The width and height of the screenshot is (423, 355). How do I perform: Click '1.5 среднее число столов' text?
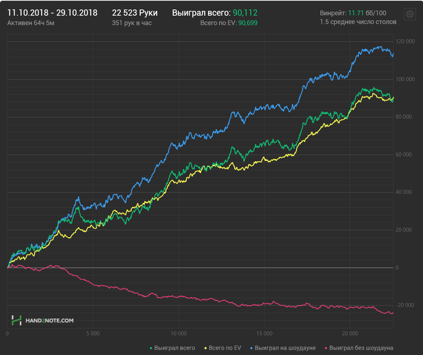pos(358,22)
